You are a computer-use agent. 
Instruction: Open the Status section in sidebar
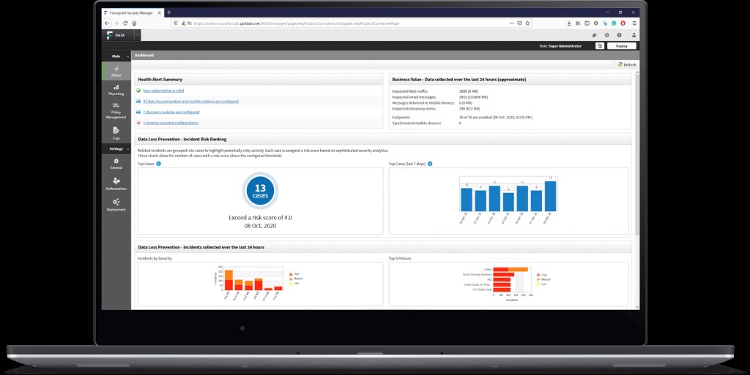[116, 70]
